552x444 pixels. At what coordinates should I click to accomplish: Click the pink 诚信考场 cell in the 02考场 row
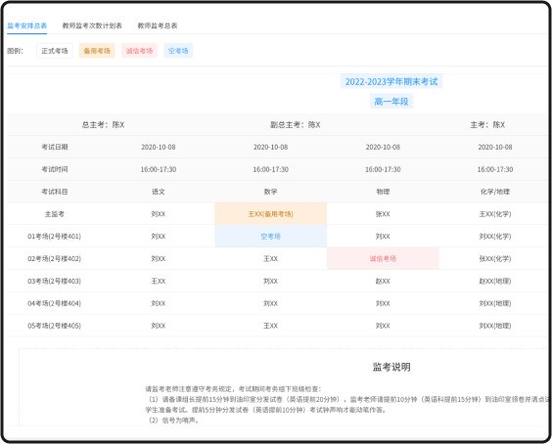[x=383, y=258]
